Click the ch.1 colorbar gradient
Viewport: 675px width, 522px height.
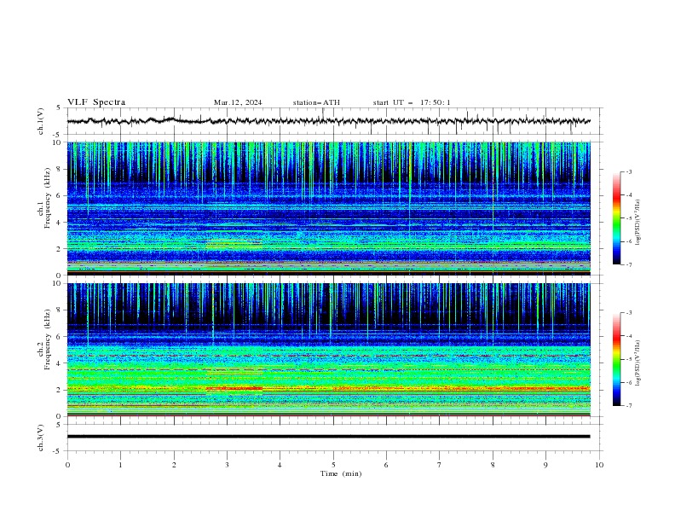click(x=616, y=218)
